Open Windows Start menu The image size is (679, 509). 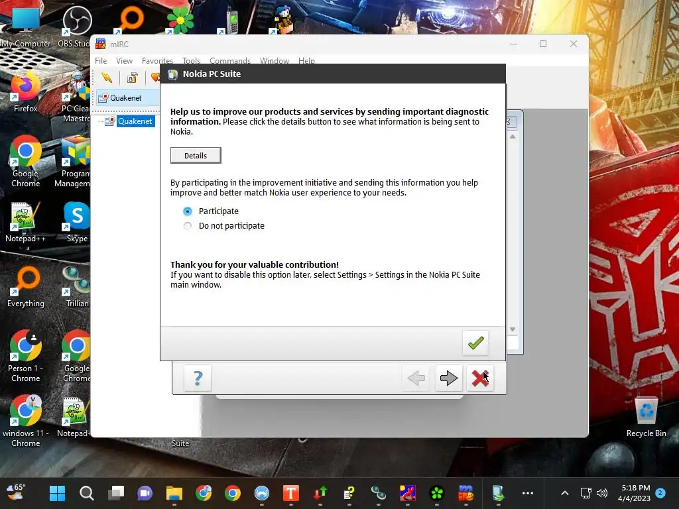click(x=57, y=493)
